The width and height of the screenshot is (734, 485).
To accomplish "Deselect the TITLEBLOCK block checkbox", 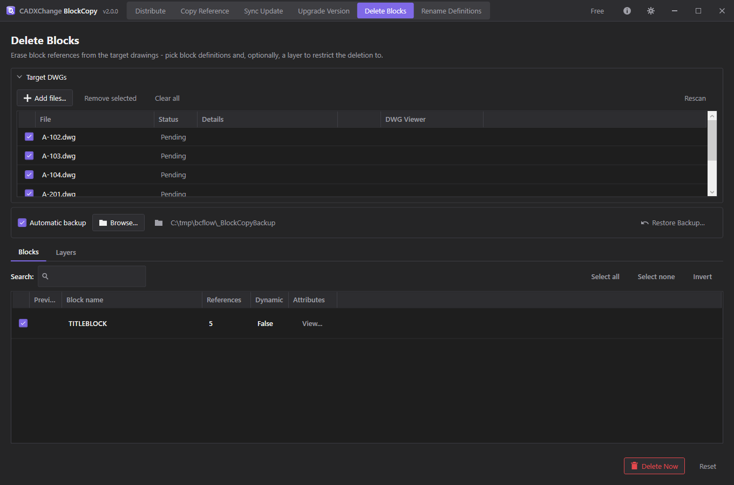I will 23,323.
